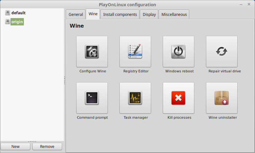Click the Kill processes label

pyautogui.click(x=179, y=117)
